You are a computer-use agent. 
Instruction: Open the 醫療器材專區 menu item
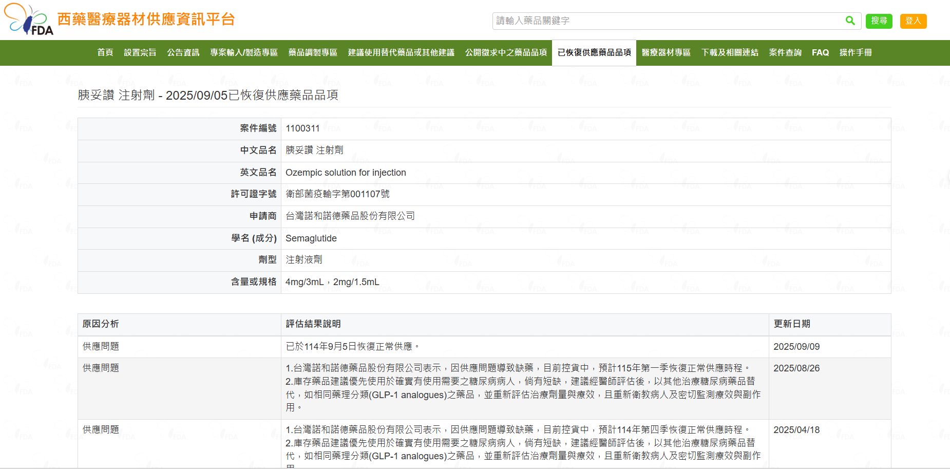point(666,52)
